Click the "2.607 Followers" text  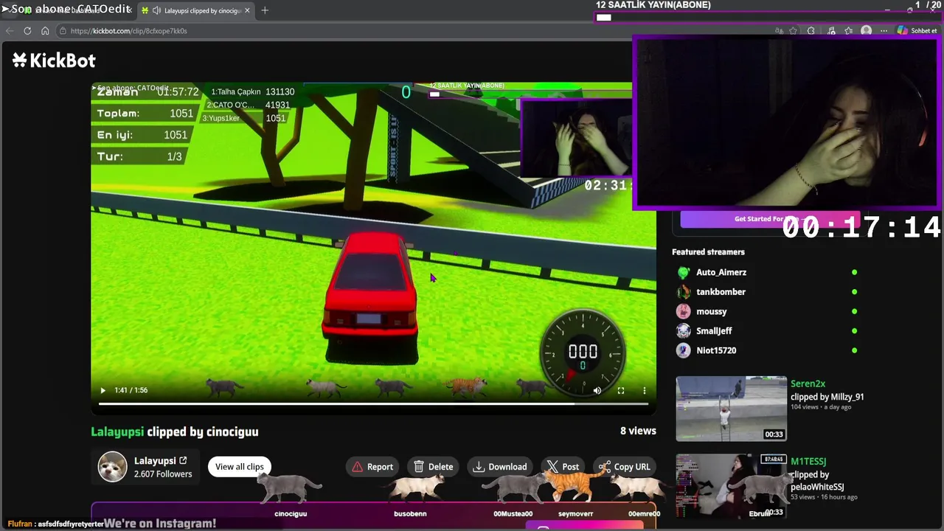[x=163, y=474]
